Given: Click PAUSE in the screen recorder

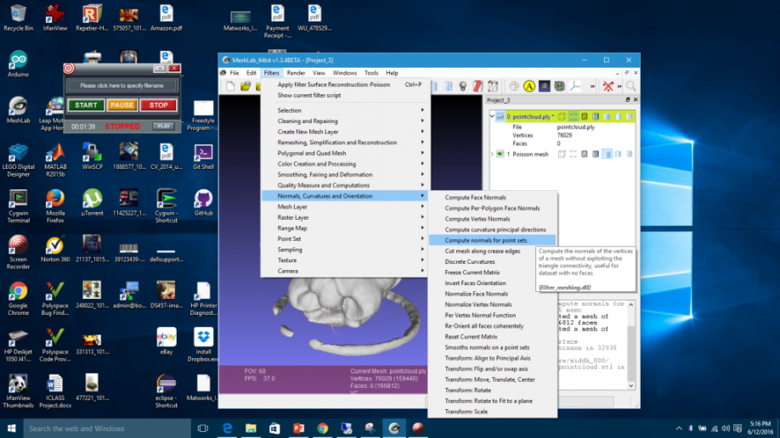Looking at the screenshot, I should [x=122, y=105].
